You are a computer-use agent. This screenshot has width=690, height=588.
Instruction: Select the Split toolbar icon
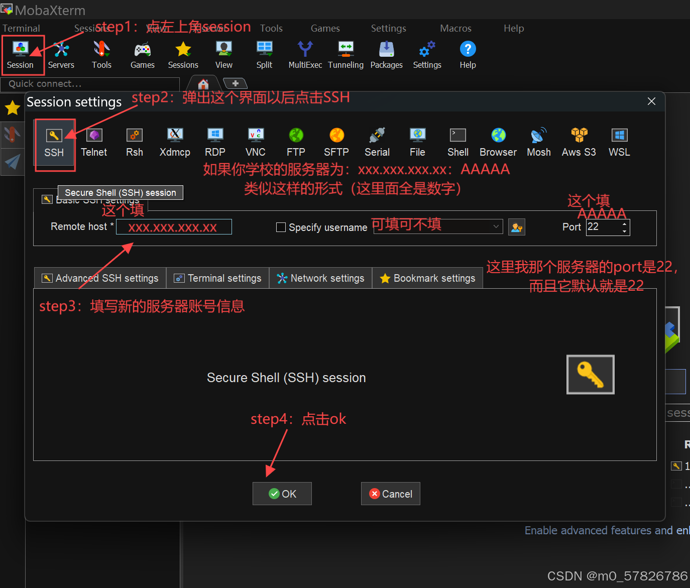[264, 55]
